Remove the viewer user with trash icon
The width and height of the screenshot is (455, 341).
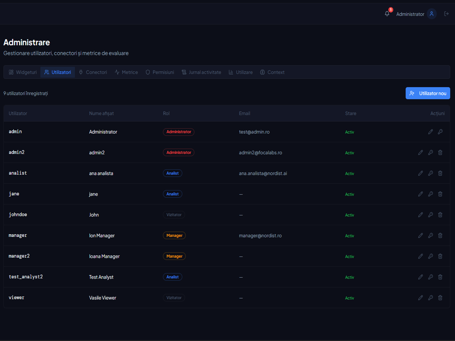click(x=440, y=298)
